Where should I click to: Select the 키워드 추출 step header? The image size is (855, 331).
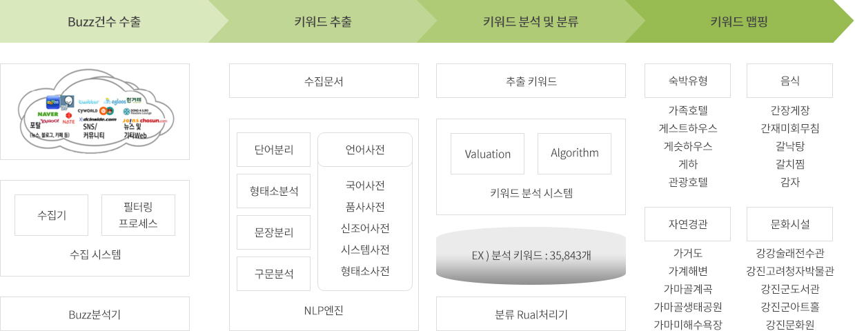[x=322, y=21]
